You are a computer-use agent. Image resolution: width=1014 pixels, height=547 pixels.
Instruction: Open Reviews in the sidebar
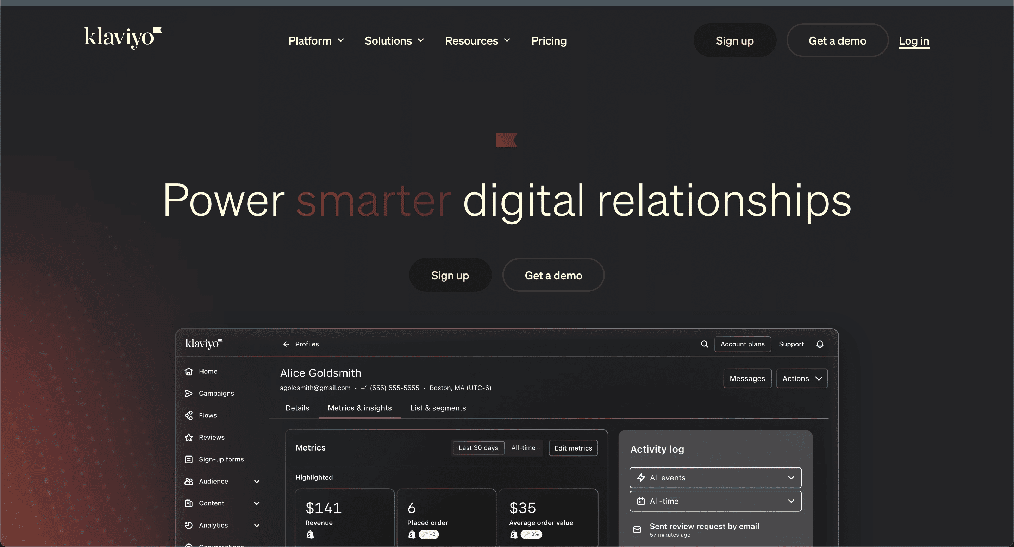click(x=211, y=437)
